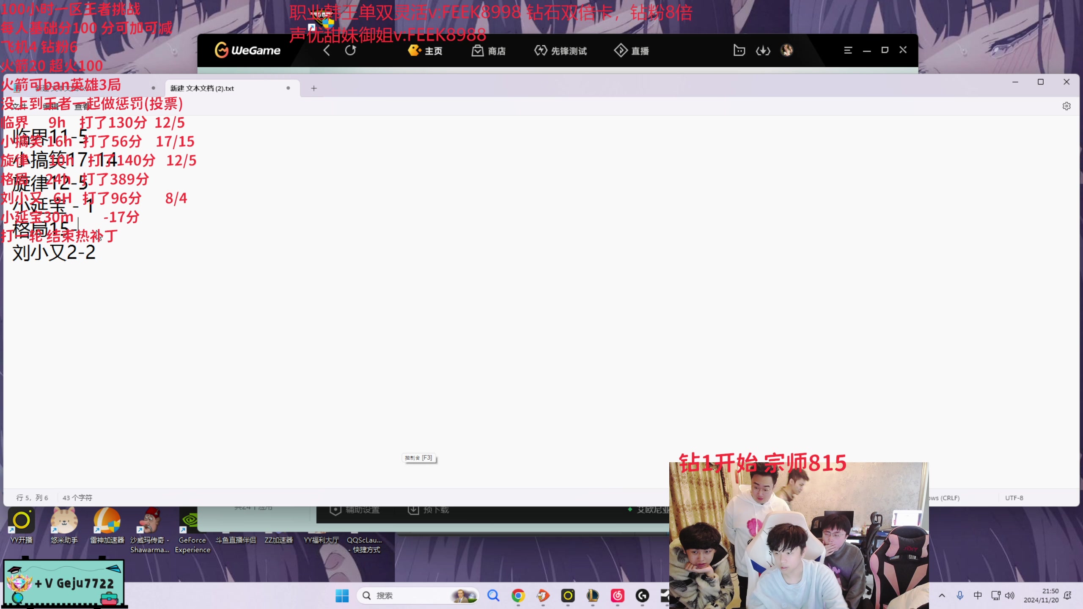This screenshot has width=1083, height=609.
Task: Open the WeGame messages folder icon
Action: 739,51
